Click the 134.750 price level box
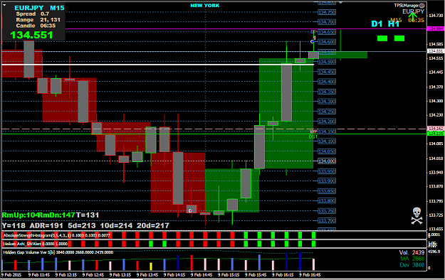The width and height of the screenshot is (445, 280). [327, 13]
